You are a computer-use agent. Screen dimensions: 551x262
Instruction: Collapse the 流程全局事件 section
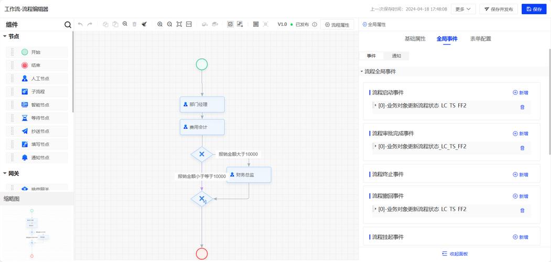tap(362, 71)
